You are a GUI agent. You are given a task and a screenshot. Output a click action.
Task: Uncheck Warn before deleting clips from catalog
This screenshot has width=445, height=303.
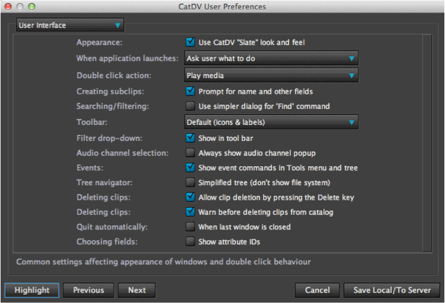click(190, 212)
